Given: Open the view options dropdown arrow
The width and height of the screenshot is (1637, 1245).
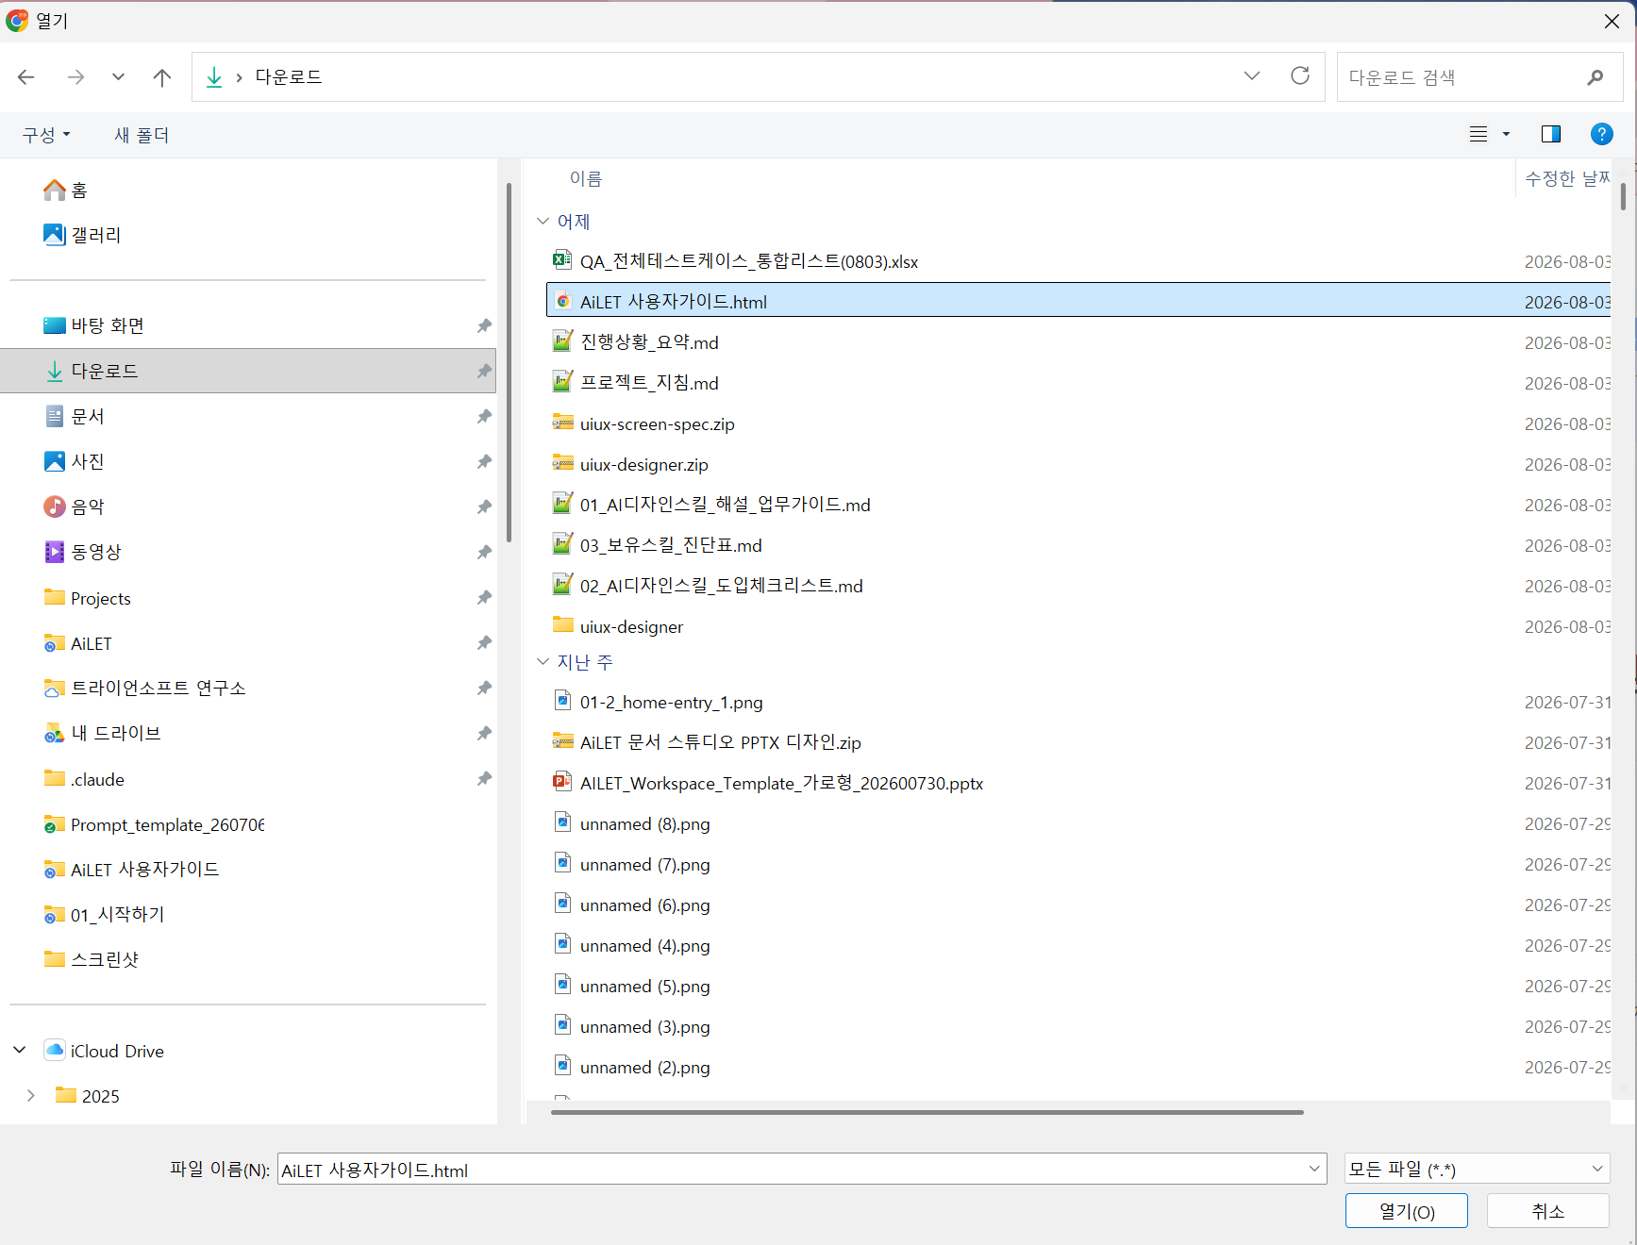Looking at the screenshot, I should click(1506, 134).
